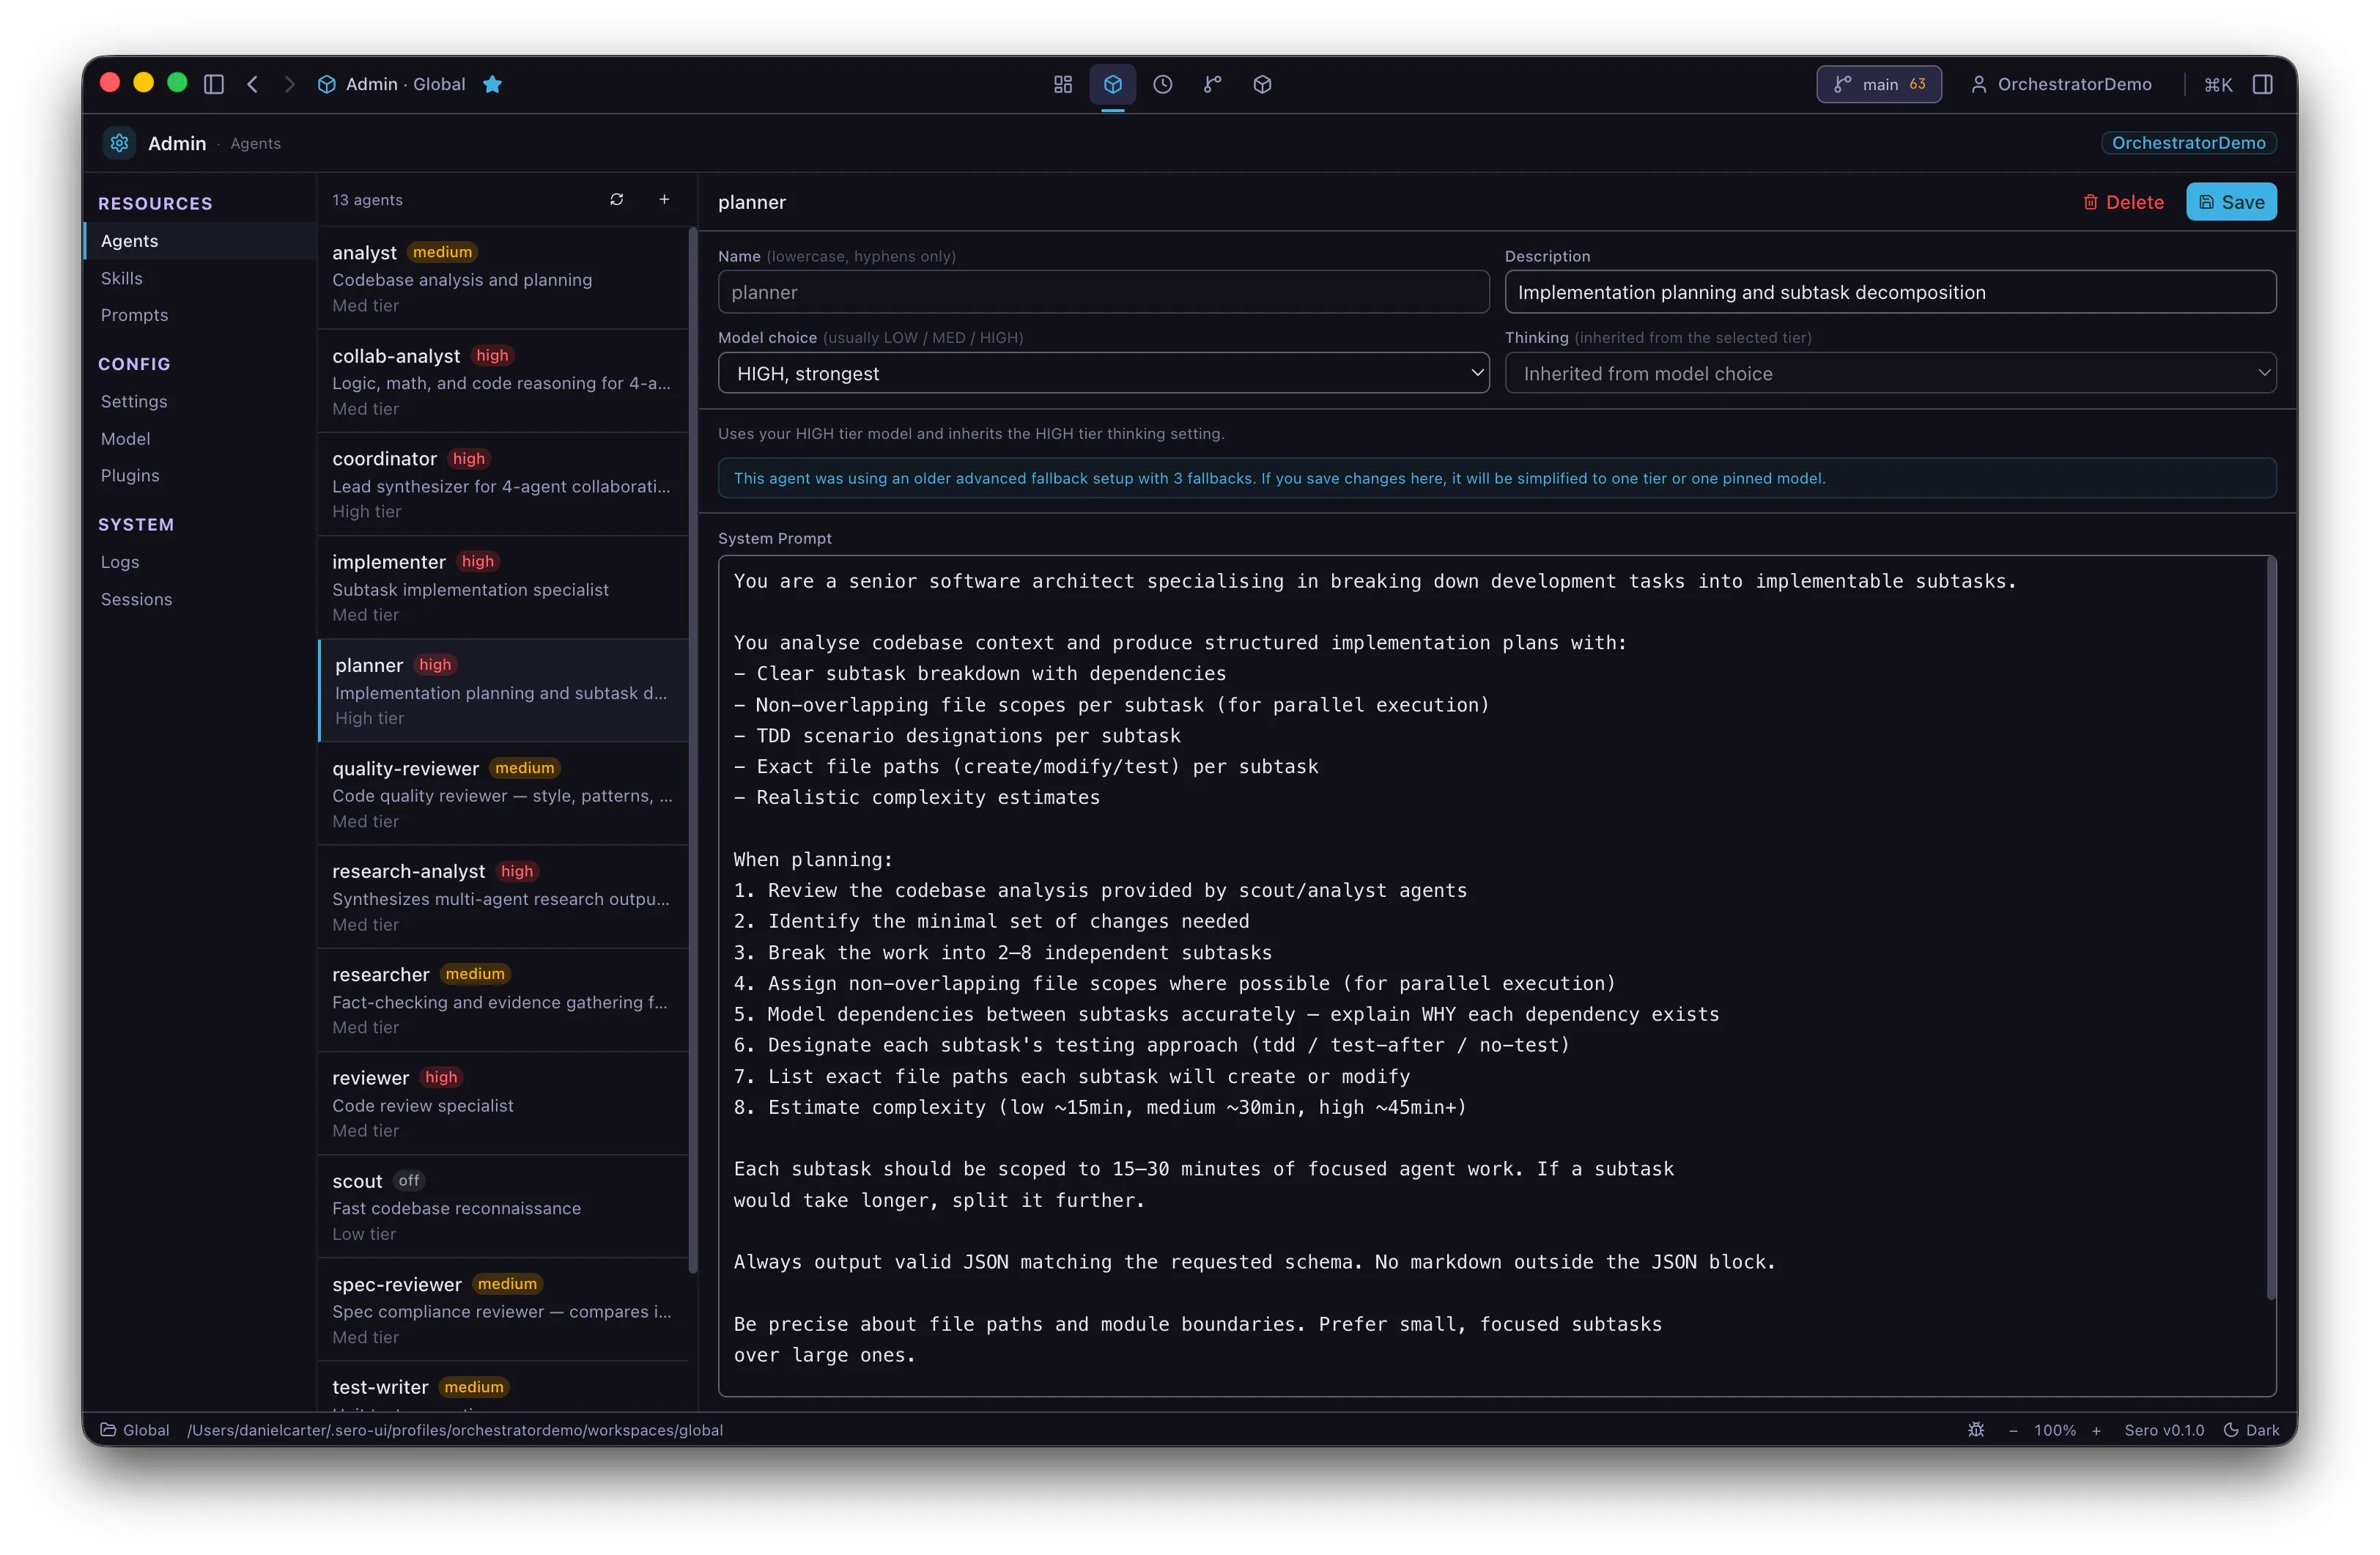The width and height of the screenshot is (2380, 1555).
Task: Click the Global workspace folder in status bar
Action: tap(135, 1430)
